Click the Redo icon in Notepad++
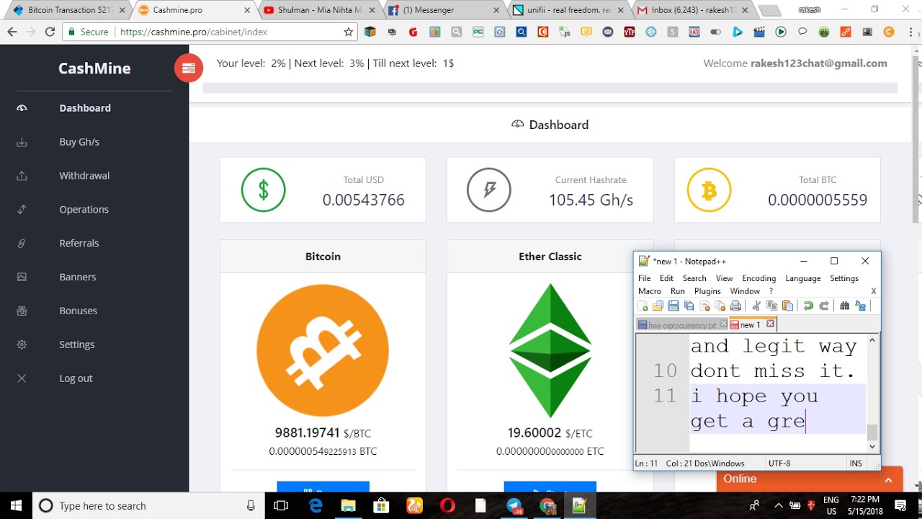The image size is (922, 519). point(824,306)
